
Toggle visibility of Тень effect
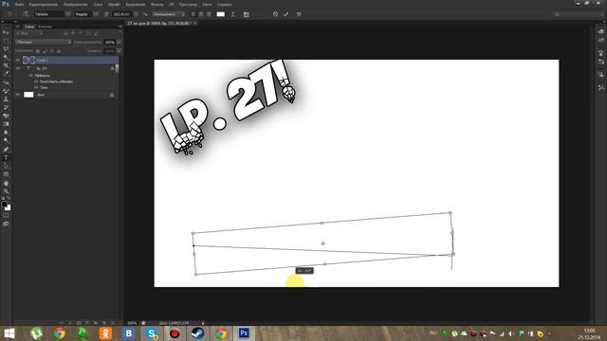point(36,87)
